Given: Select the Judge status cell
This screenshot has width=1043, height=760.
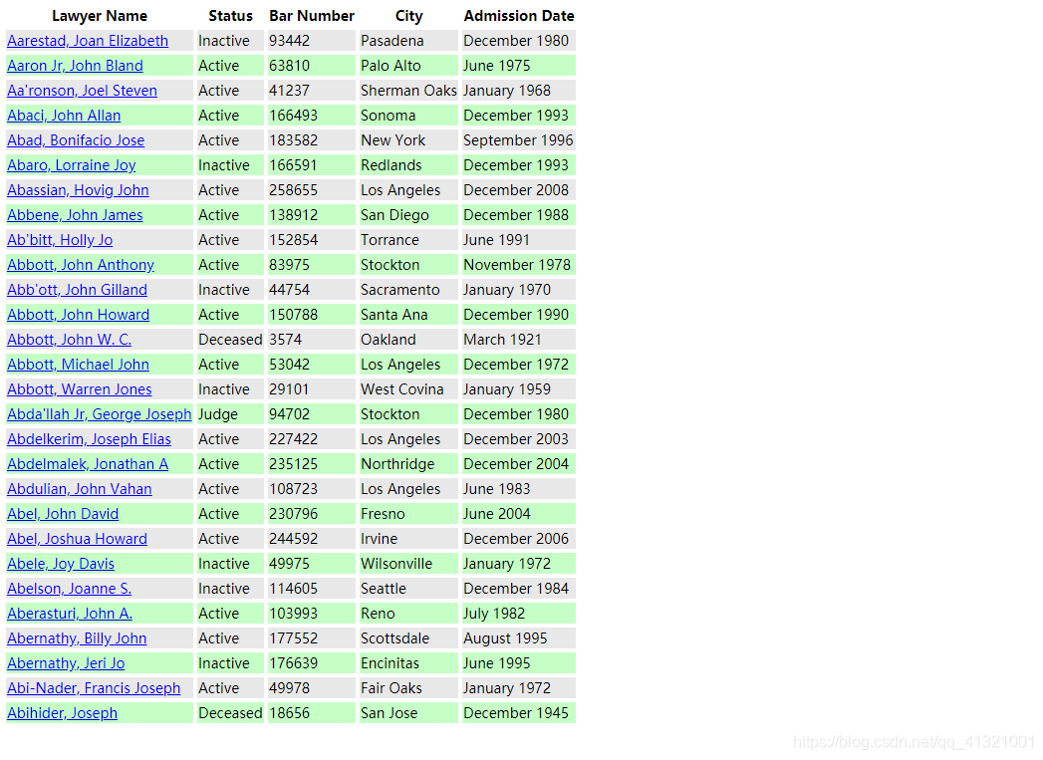Looking at the screenshot, I should (230, 414).
